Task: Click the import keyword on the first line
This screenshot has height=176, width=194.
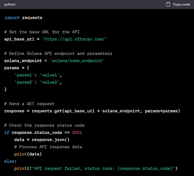Action: pos(12,17)
